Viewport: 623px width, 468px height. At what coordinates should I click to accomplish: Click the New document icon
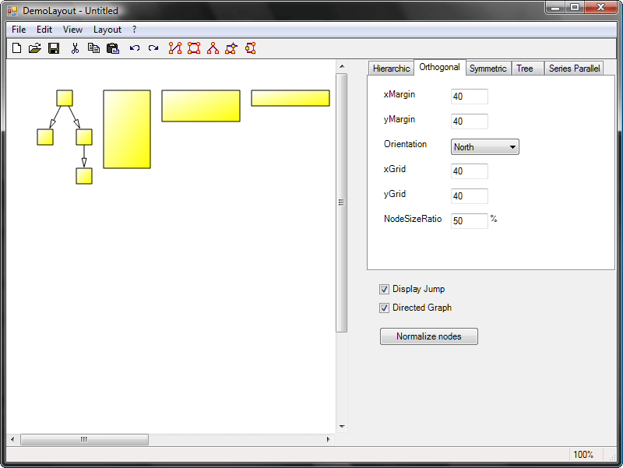[16, 48]
